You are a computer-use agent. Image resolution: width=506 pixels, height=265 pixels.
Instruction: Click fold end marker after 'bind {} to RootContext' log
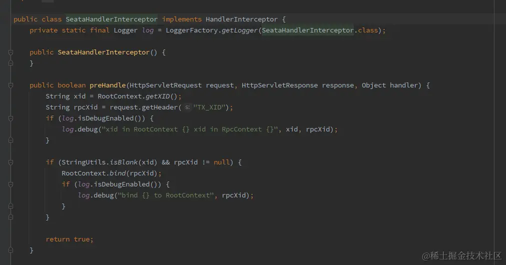(x=11, y=206)
